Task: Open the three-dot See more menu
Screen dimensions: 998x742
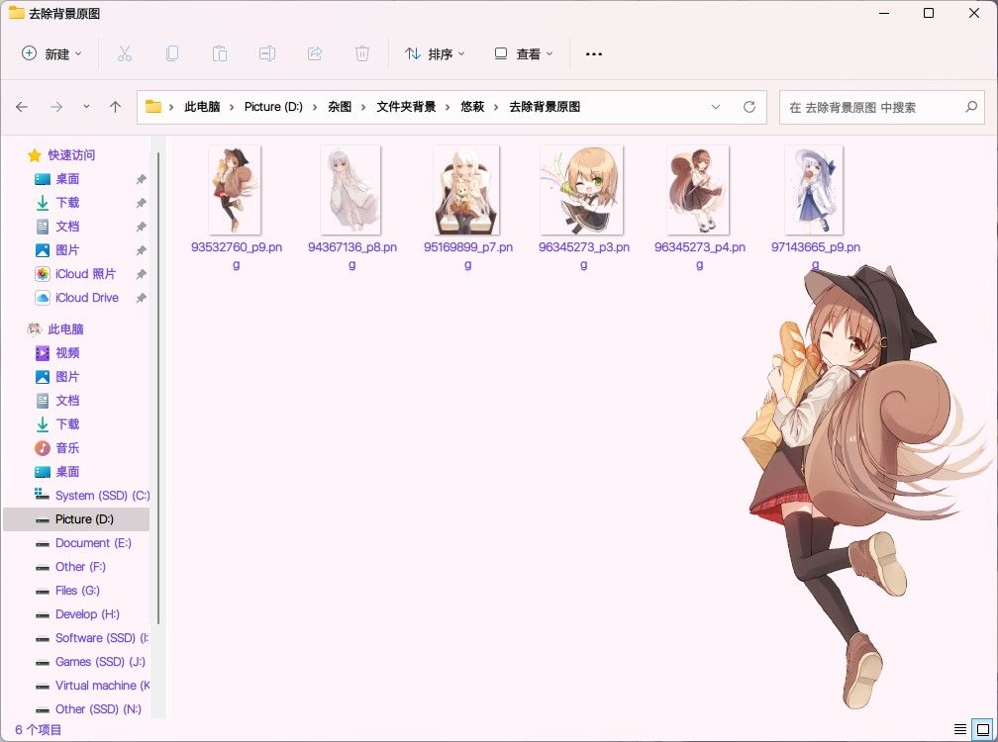Action: [594, 54]
